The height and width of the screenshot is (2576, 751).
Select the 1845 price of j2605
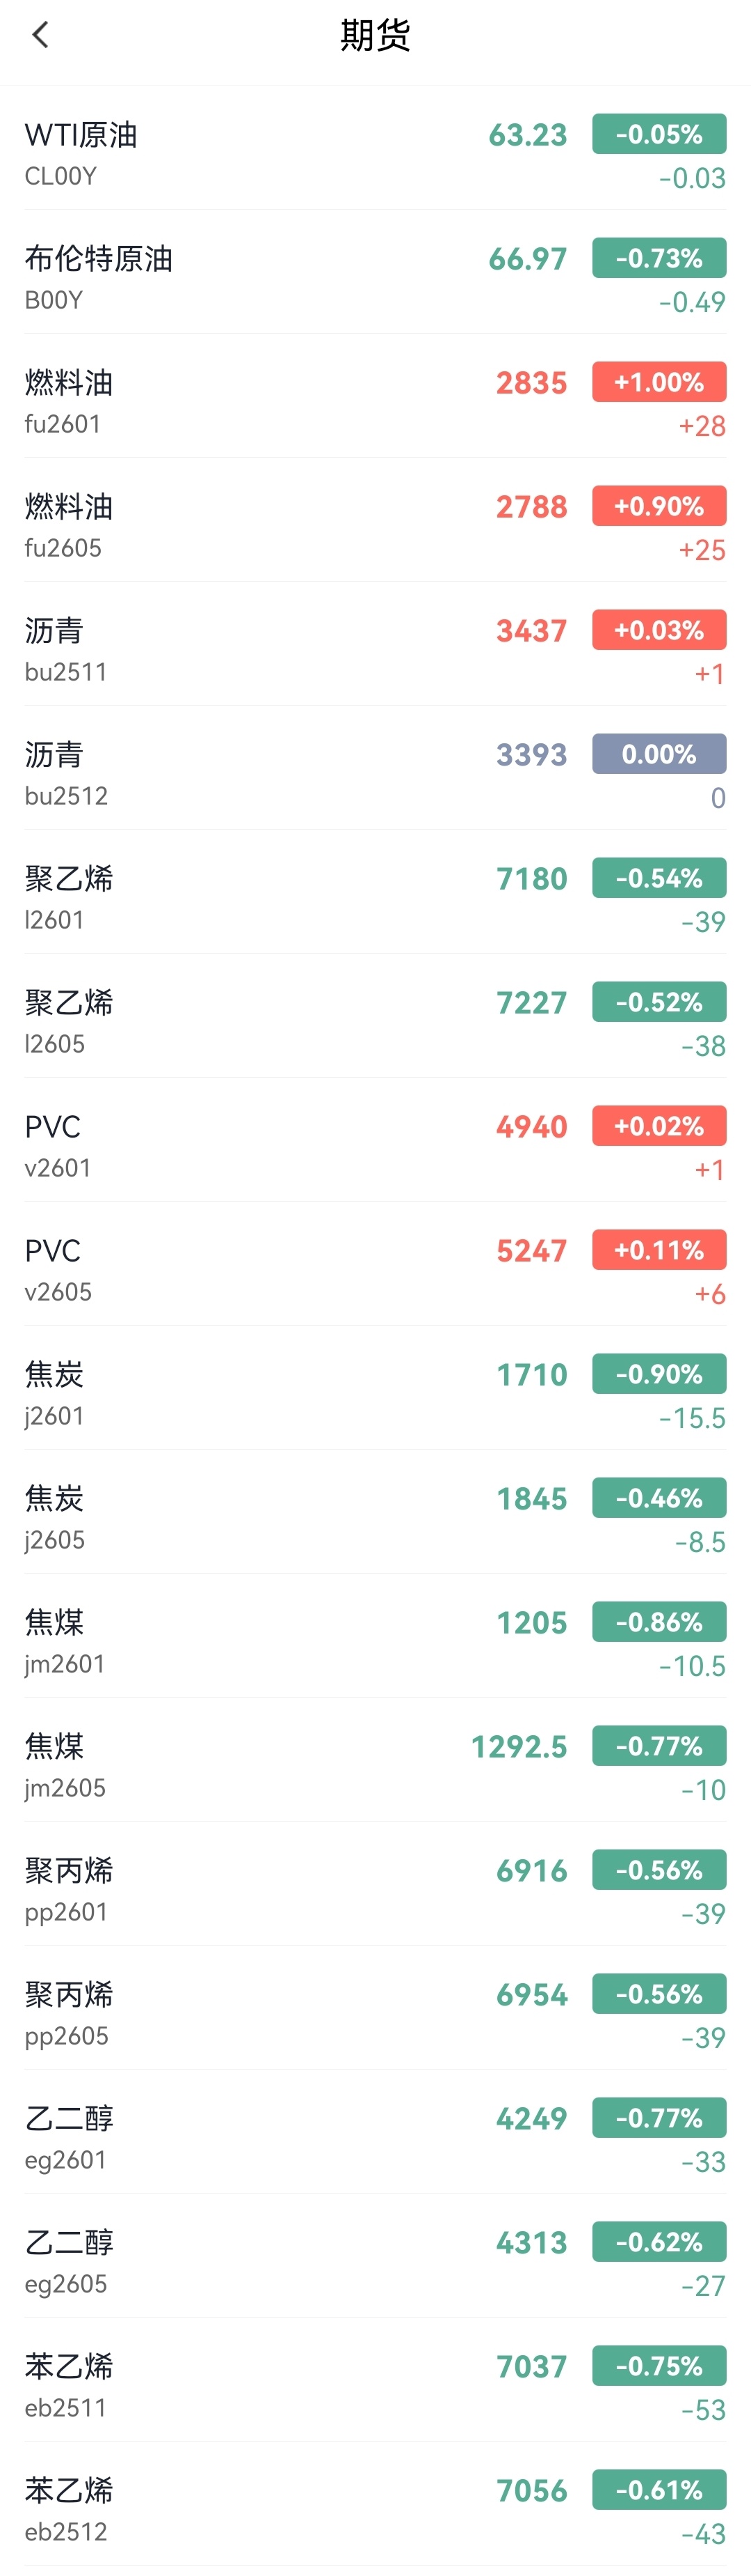[x=531, y=1498]
